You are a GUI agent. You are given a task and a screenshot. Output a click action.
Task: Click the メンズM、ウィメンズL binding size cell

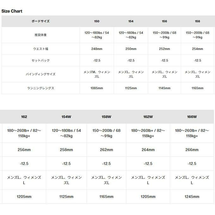click(97, 74)
